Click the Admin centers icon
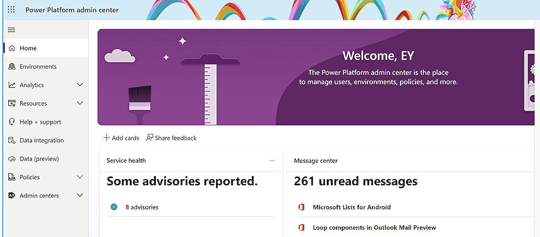This screenshot has width=540, height=237. (12, 195)
